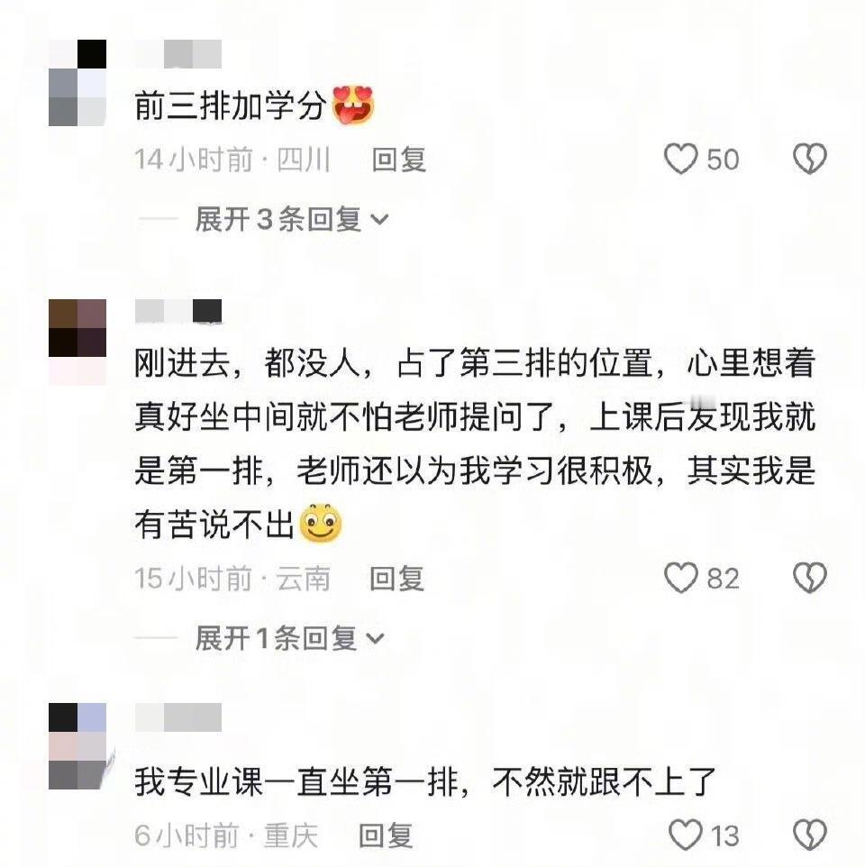Like the Yunnan comment with 82 likes

pyautogui.click(x=680, y=579)
